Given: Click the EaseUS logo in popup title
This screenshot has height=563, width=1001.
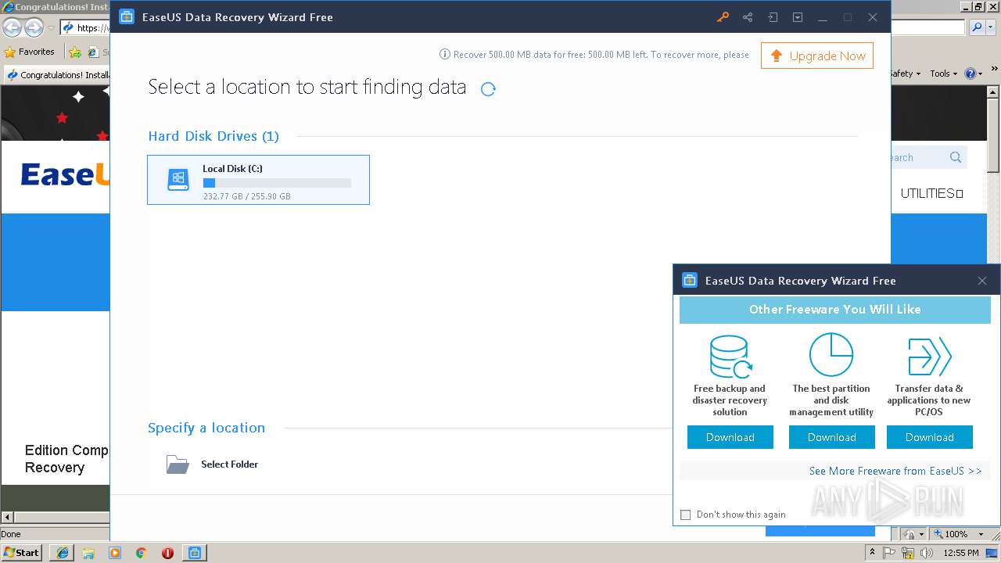Looking at the screenshot, I should 690,281.
